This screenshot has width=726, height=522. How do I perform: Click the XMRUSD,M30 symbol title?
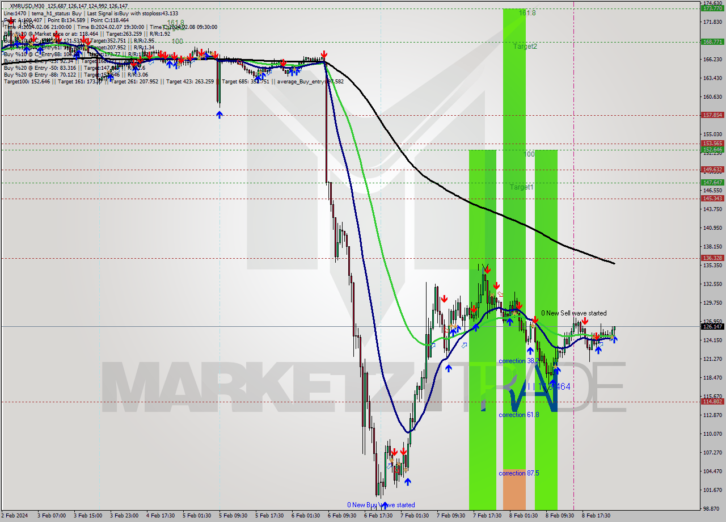coord(28,6)
